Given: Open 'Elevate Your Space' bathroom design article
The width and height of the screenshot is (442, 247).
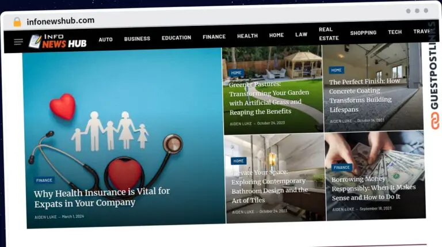Looking at the screenshot, I should point(269,187).
